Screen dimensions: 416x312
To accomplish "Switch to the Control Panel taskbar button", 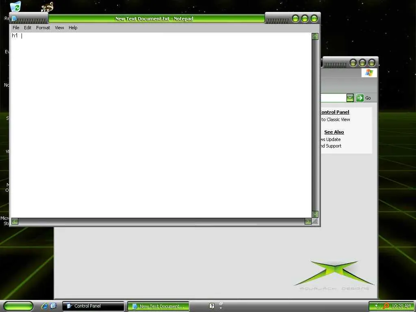I will click(93, 306).
